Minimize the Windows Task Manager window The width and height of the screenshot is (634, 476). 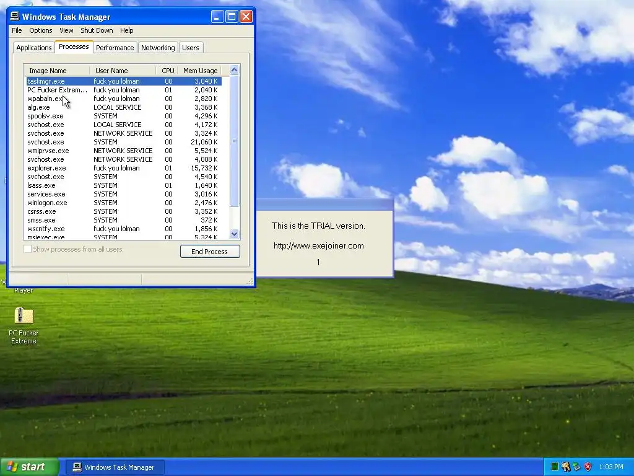point(217,17)
